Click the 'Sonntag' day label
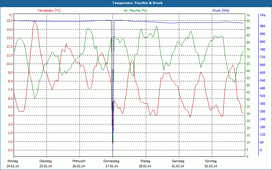Image resolution: width=272 pixels, height=170 pixels. click(x=211, y=161)
